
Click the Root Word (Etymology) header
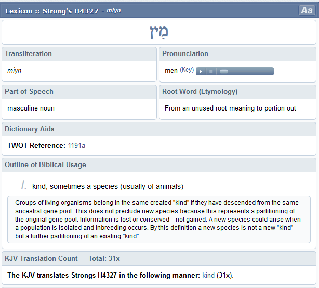pos(200,92)
